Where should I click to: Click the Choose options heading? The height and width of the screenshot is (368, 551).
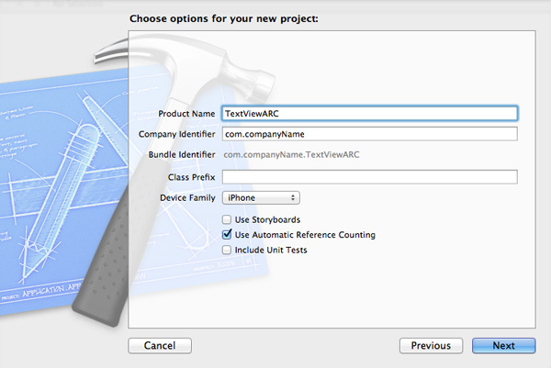coord(224,18)
